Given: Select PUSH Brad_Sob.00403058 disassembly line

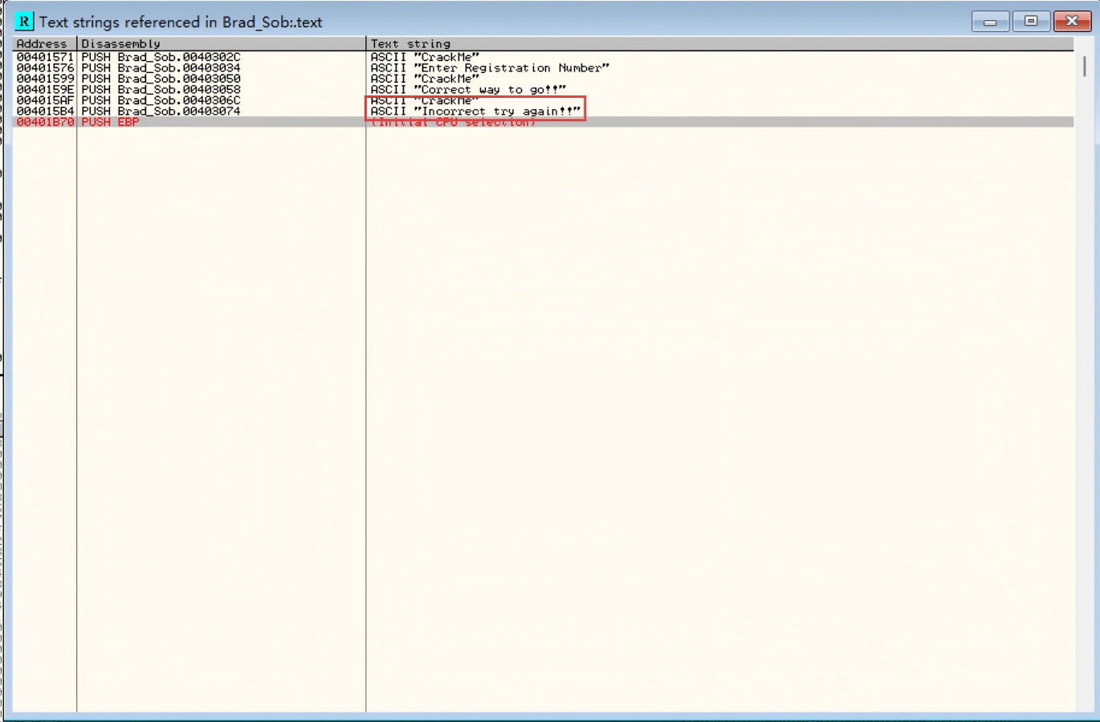Looking at the screenshot, I should click(x=161, y=90).
